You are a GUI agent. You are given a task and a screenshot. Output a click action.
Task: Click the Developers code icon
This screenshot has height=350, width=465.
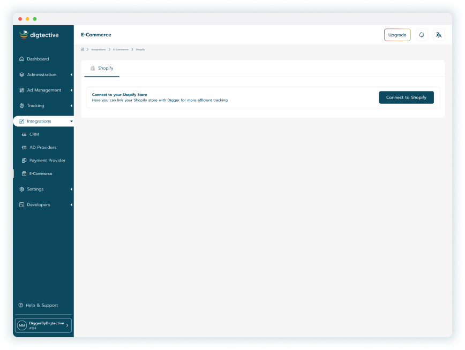[x=21, y=205]
